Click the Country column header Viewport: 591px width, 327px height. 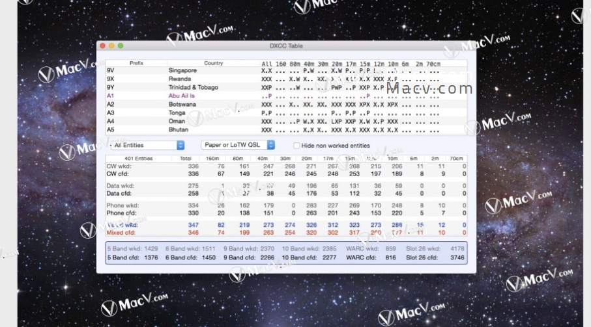coord(213,63)
